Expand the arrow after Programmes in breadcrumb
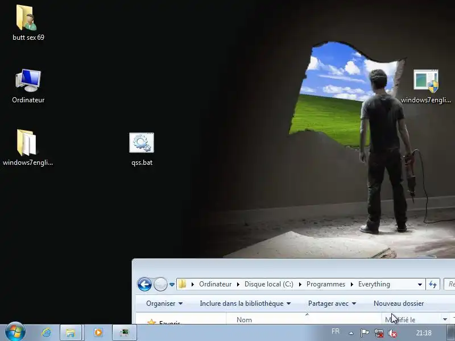 click(x=351, y=285)
